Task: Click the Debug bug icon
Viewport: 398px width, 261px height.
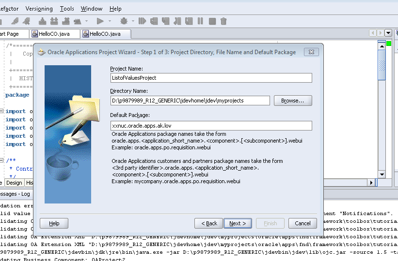Action: (x=124, y=21)
